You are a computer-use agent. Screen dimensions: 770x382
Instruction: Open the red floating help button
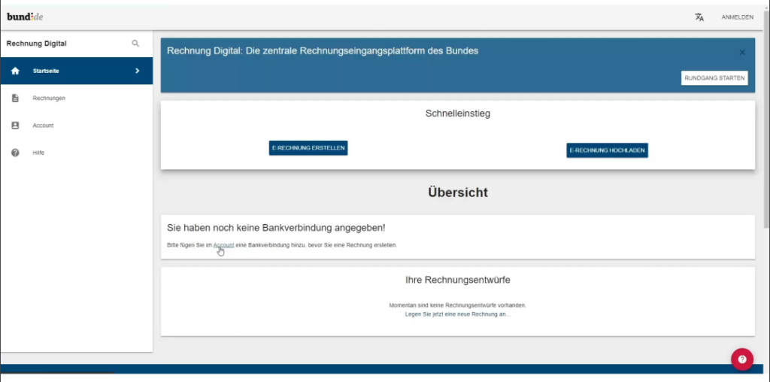[x=741, y=359]
